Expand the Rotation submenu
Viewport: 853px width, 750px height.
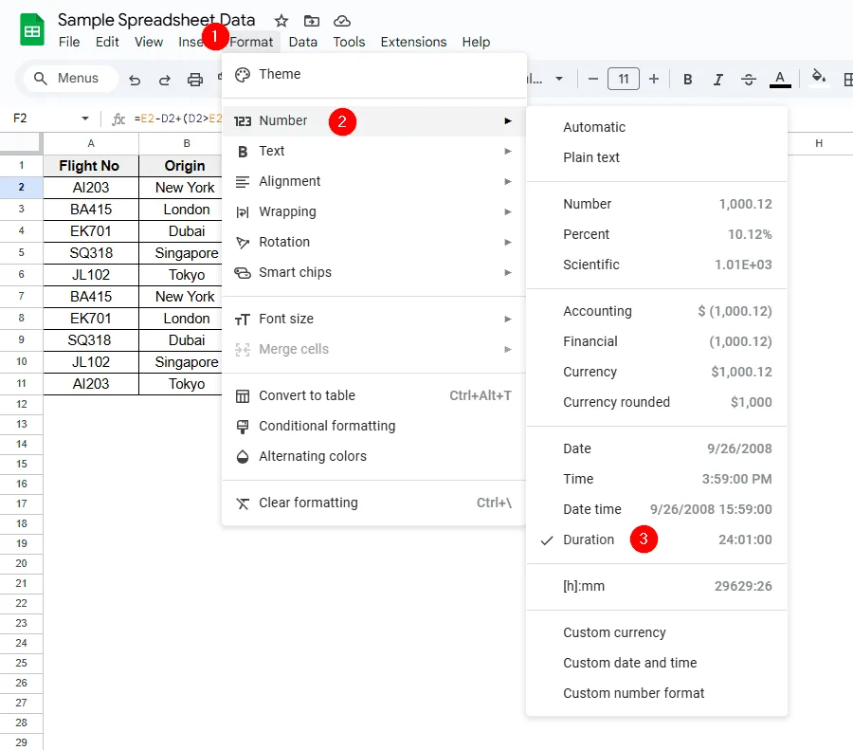point(374,242)
